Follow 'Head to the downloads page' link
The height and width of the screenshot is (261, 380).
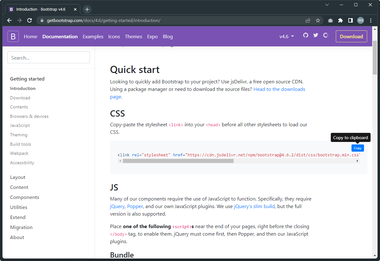[208, 93]
